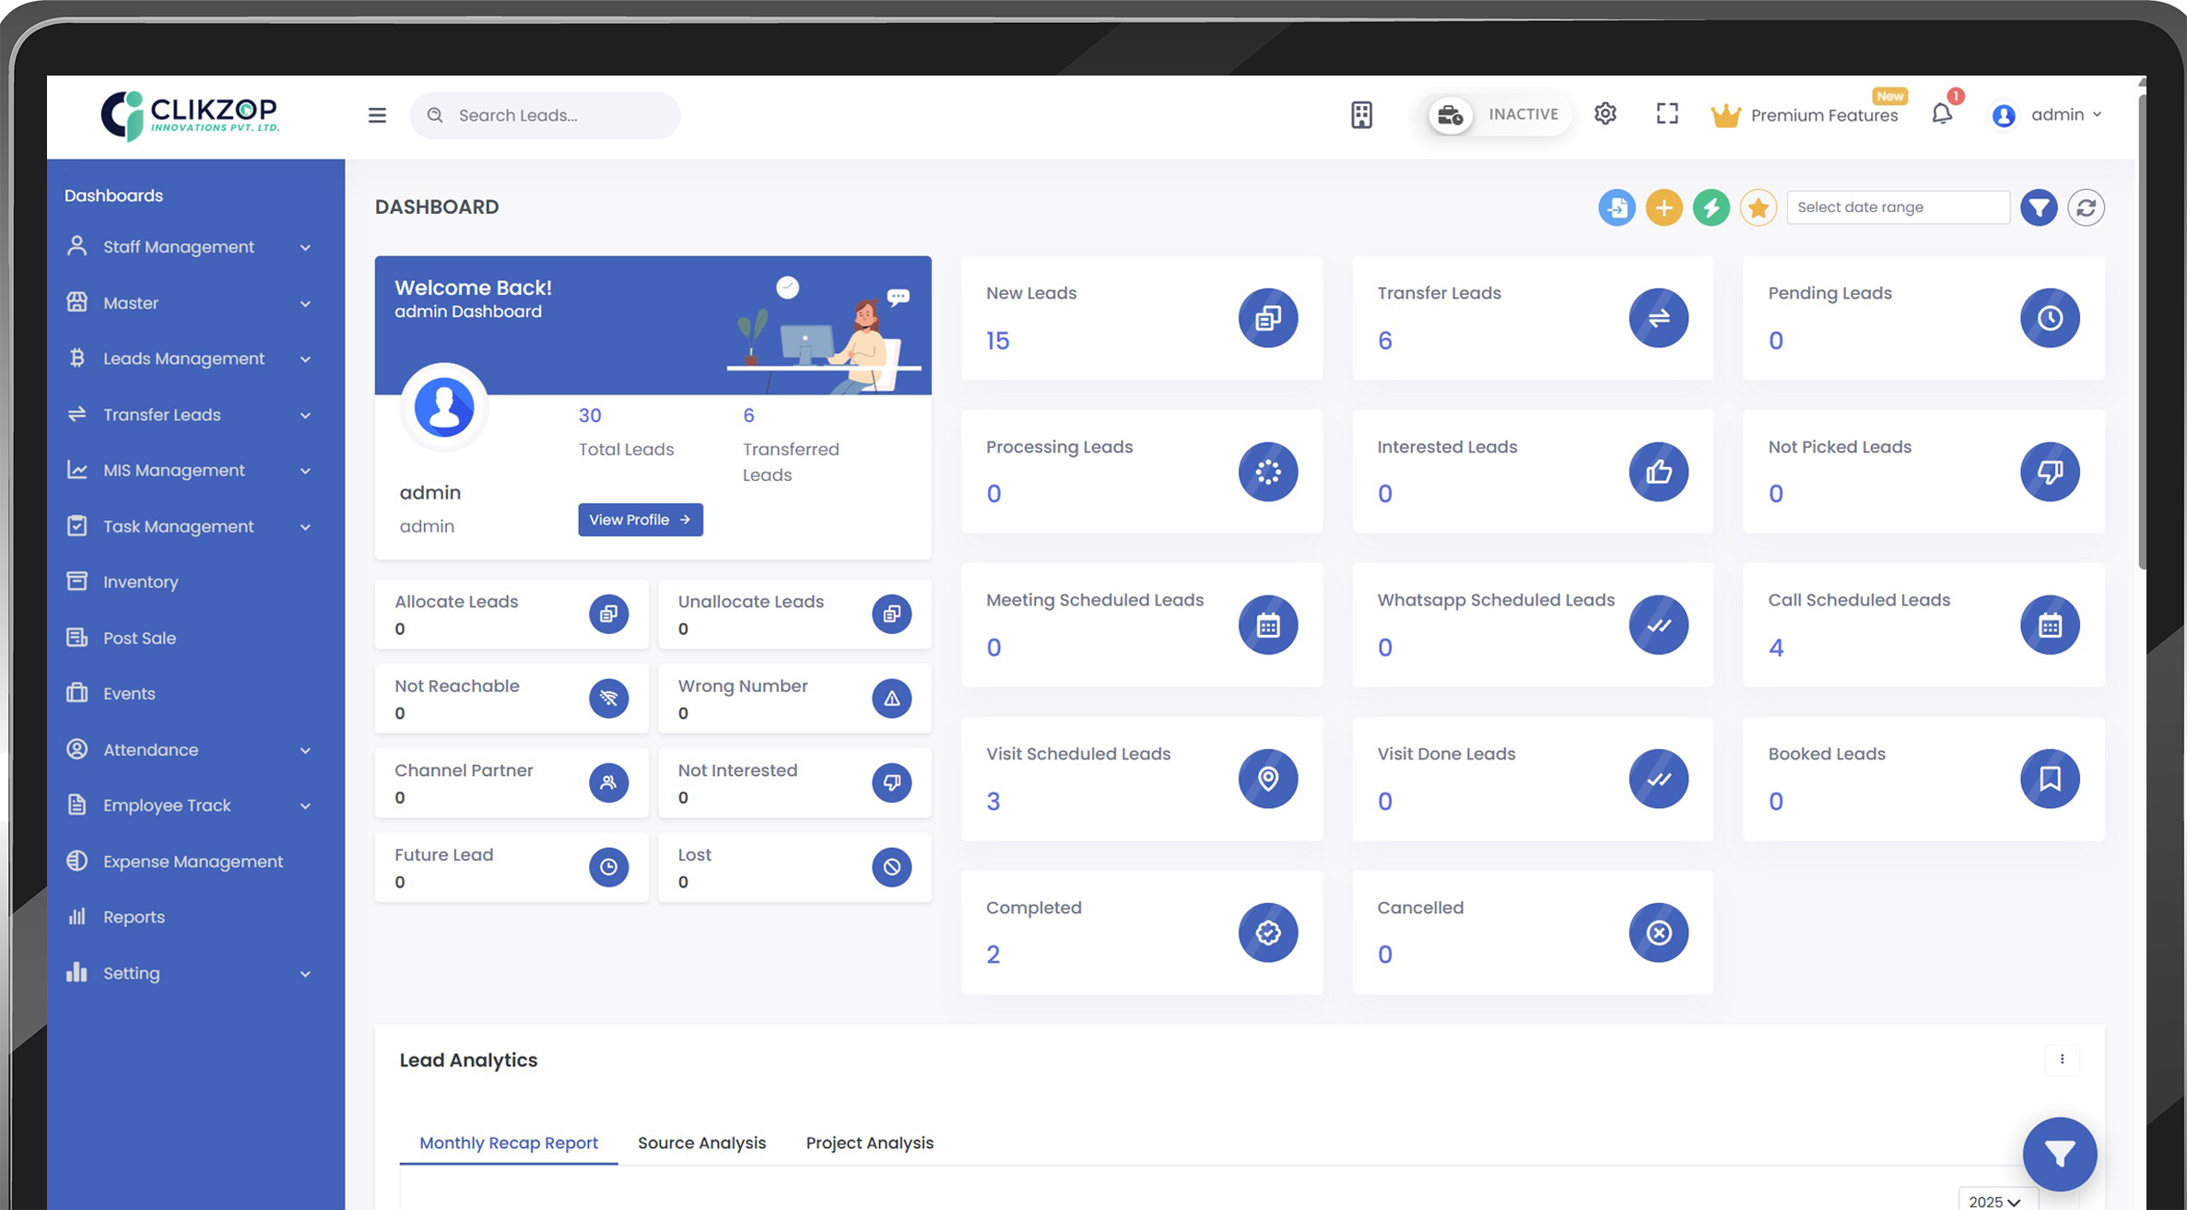Open the company/building icon in the top bar
This screenshot has width=2187, height=1210.
point(1361,114)
